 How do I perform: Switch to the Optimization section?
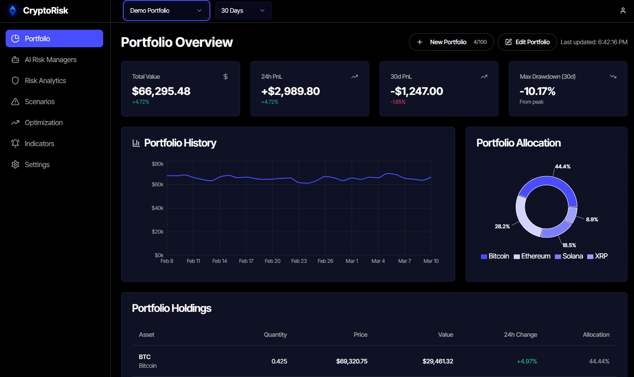click(x=43, y=122)
